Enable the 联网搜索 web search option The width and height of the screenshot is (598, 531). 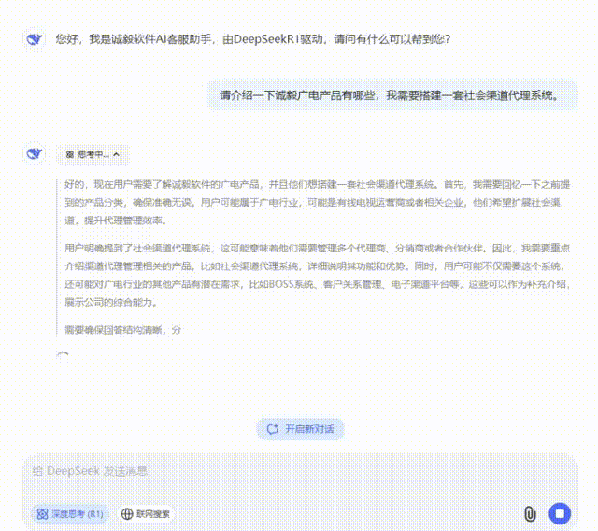pyautogui.click(x=145, y=513)
